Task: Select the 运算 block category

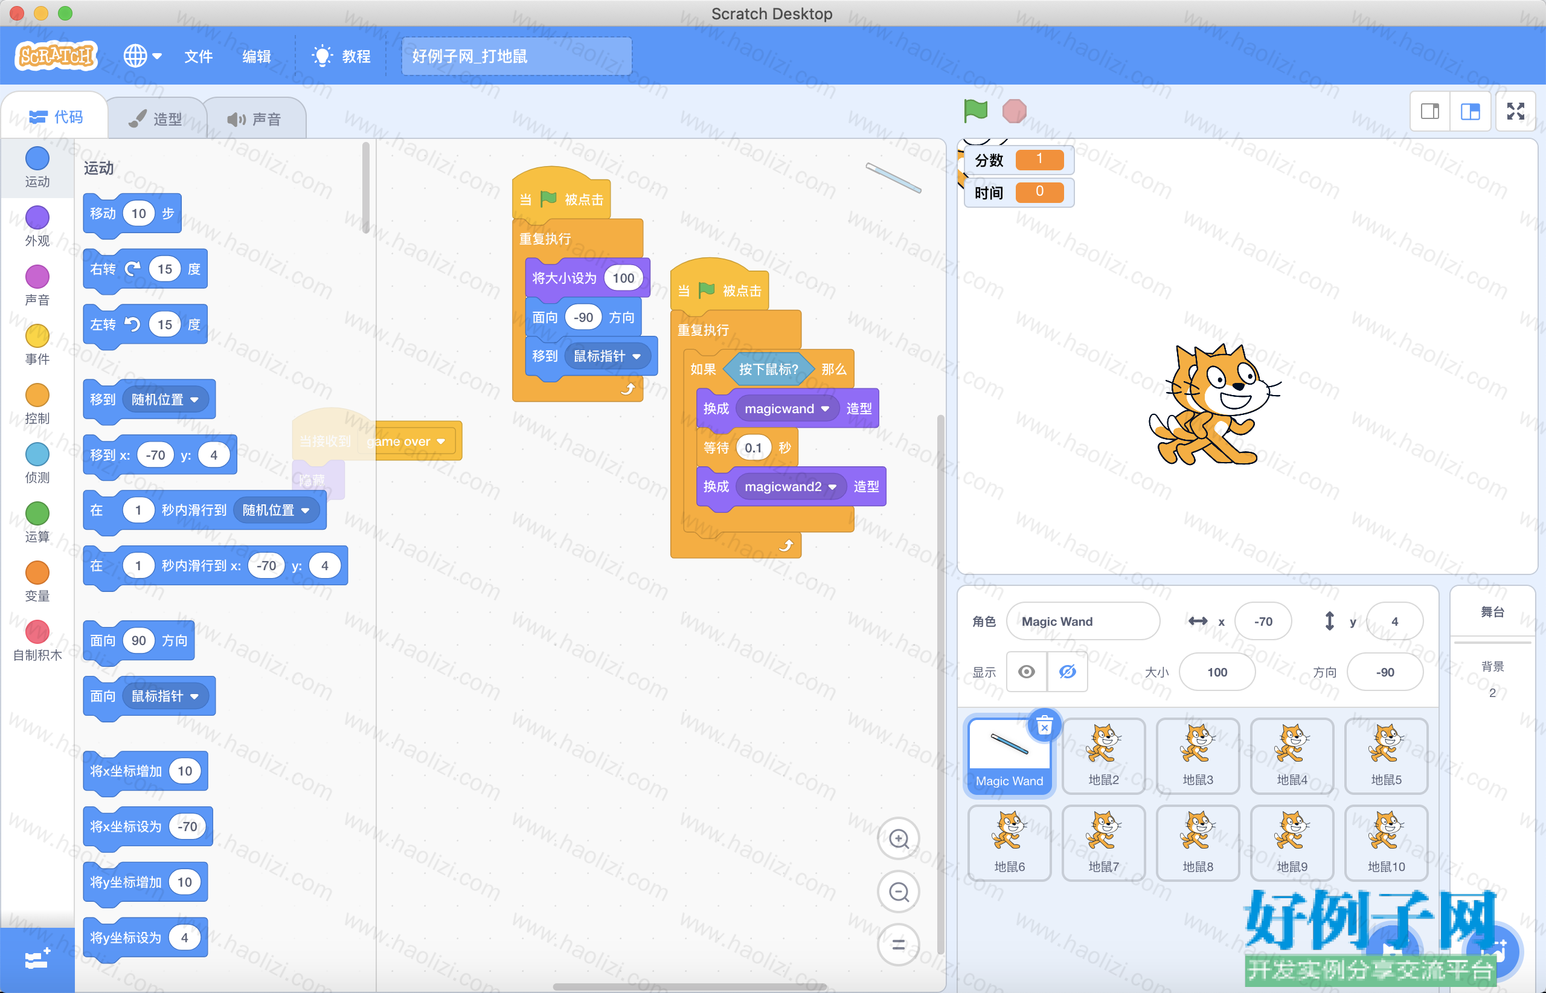Action: tap(37, 523)
